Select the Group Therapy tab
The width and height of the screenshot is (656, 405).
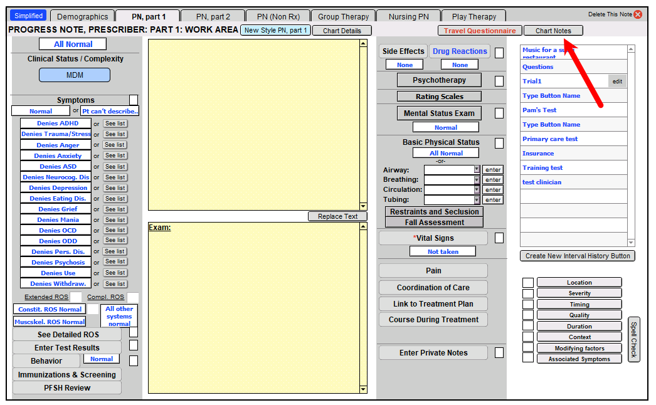[x=343, y=16]
